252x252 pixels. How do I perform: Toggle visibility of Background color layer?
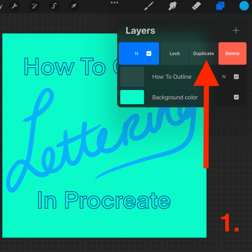pyautogui.click(x=236, y=97)
